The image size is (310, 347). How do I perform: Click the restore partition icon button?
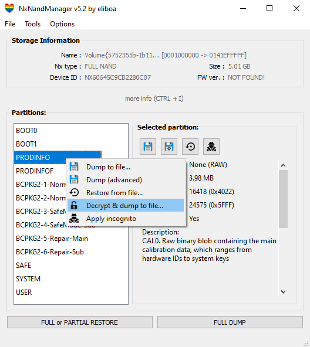[x=190, y=147]
